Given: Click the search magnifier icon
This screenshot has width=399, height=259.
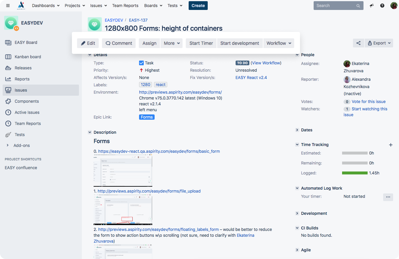Looking at the screenshot, I should click(x=358, y=6).
